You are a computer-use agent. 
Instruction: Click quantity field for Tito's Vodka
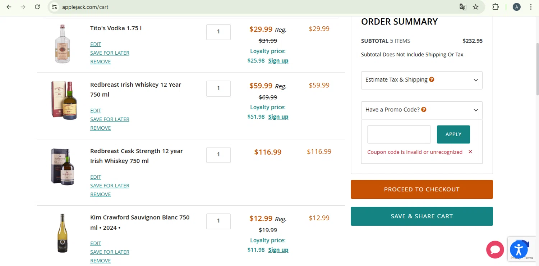(x=218, y=32)
